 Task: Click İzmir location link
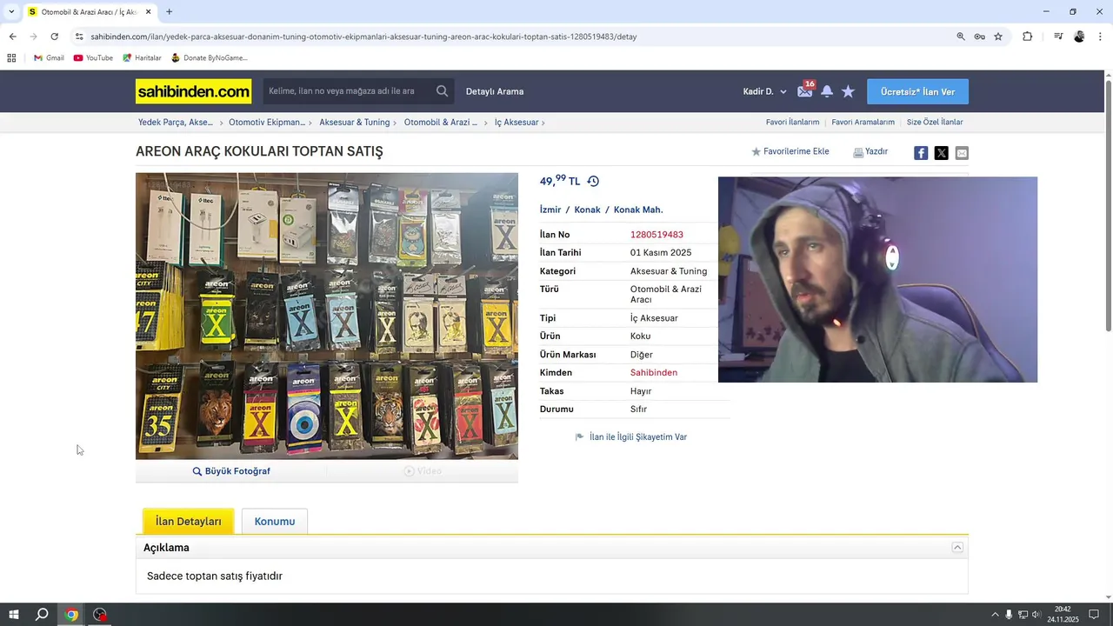[550, 210]
